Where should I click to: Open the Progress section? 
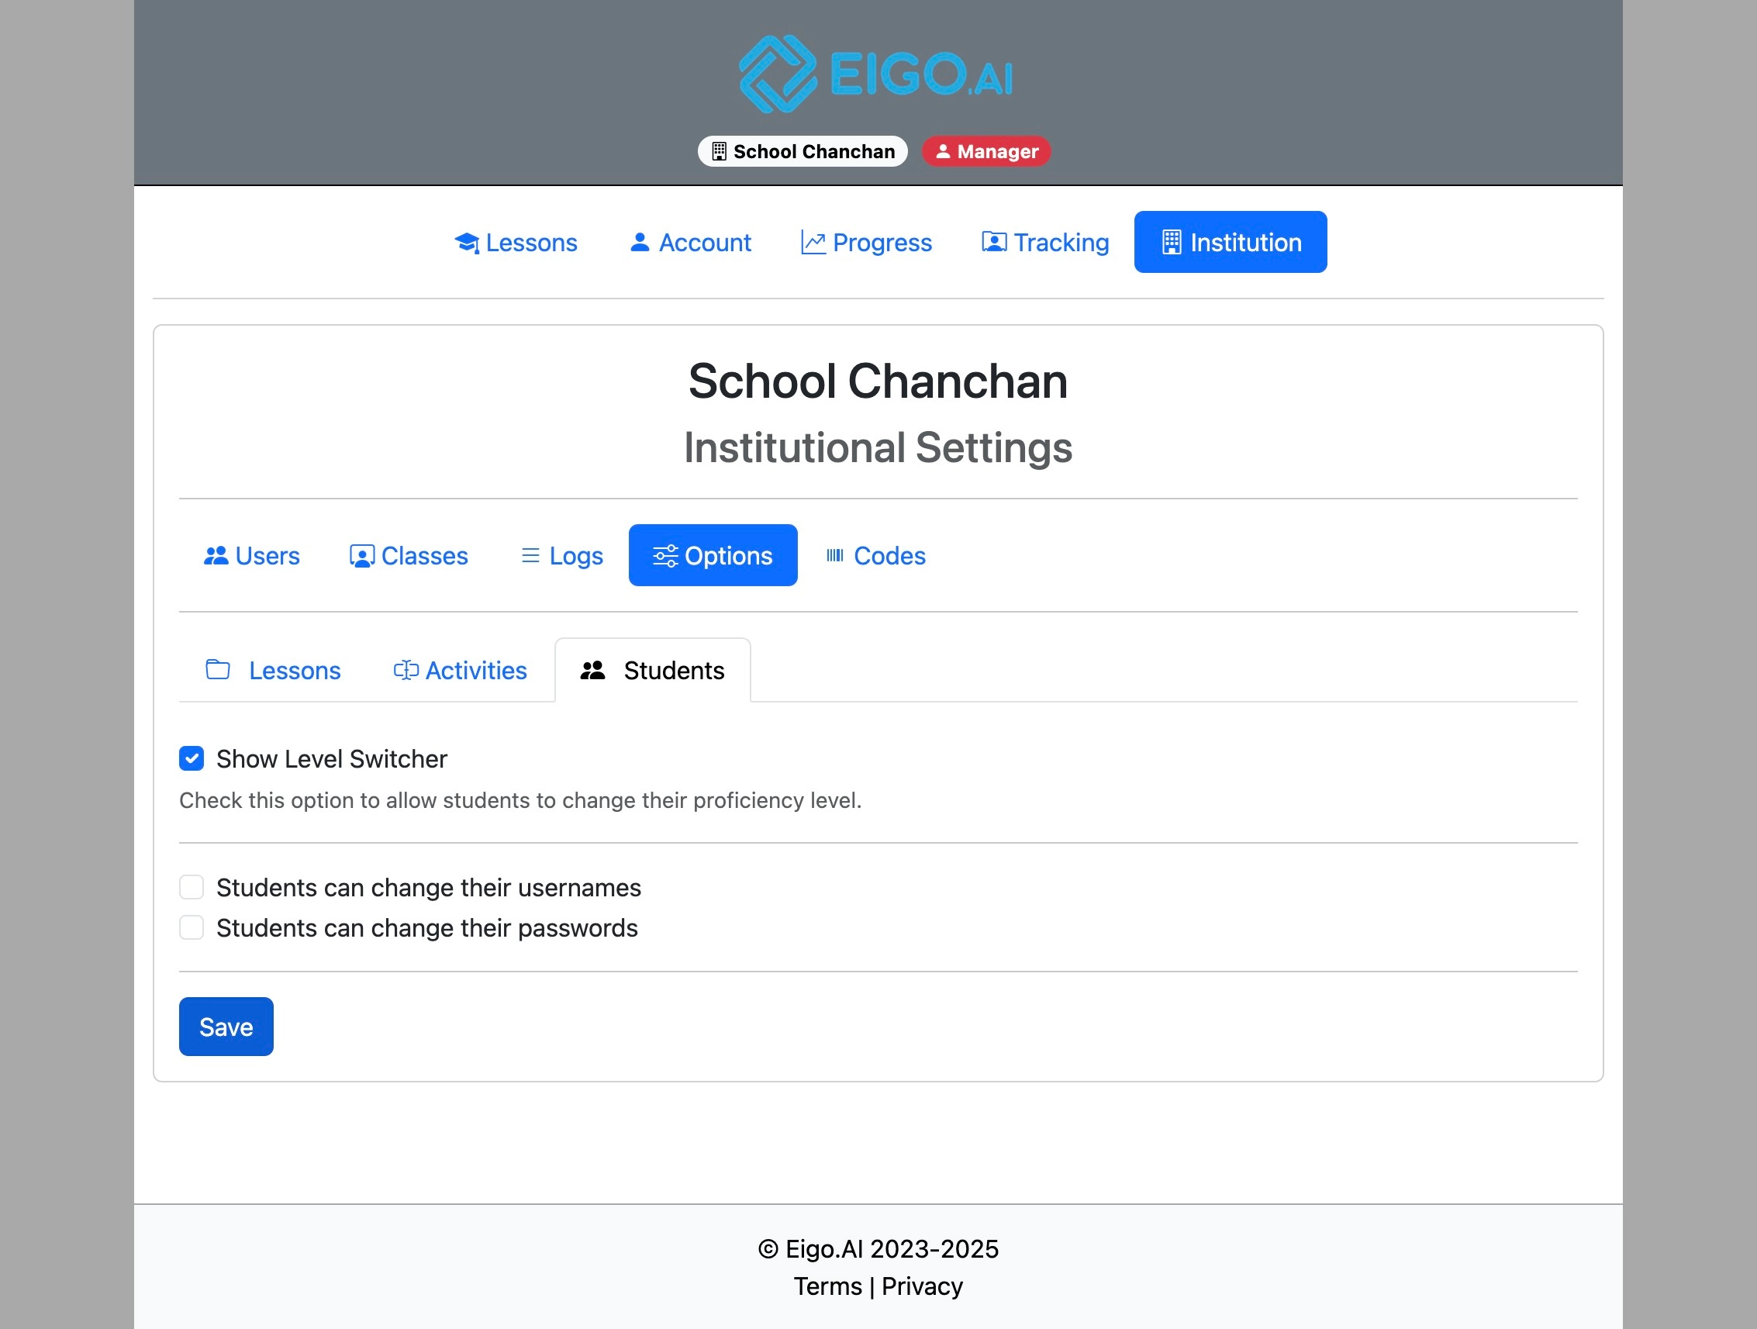867,242
